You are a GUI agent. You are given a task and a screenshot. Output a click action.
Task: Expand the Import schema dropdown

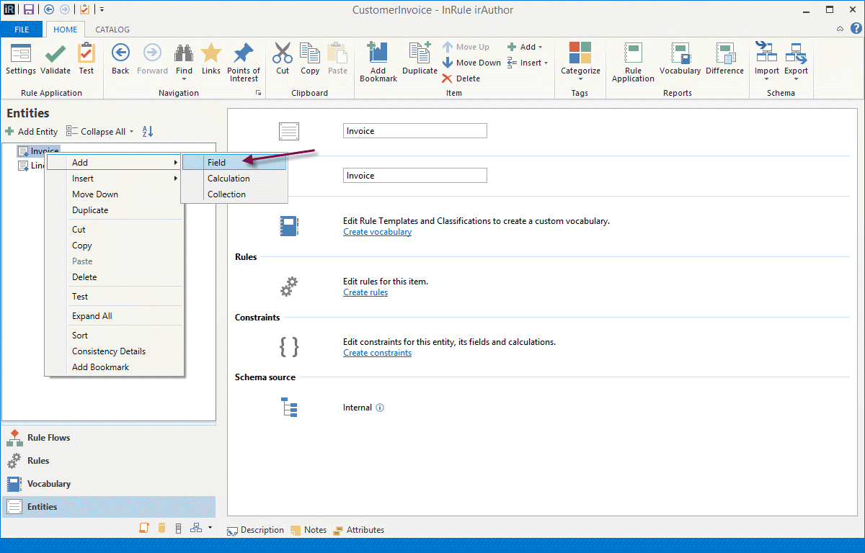tap(766, 78)
